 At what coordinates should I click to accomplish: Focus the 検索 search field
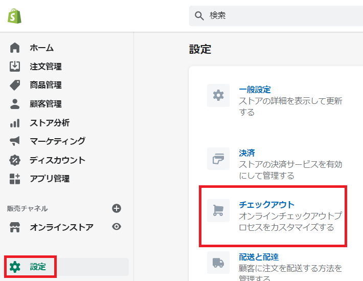(x=276, y=16)
